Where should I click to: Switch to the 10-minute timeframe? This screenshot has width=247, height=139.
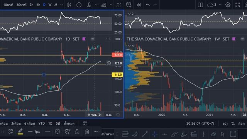(8, 5)
